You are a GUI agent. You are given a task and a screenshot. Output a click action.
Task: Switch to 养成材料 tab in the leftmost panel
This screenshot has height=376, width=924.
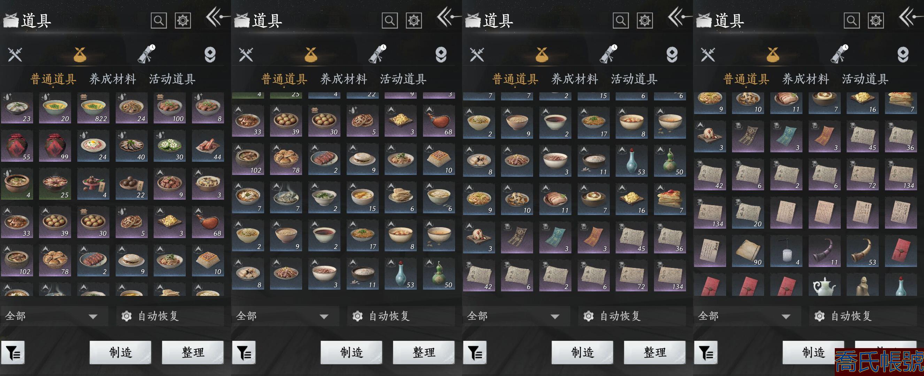click(x=113, y=79)
